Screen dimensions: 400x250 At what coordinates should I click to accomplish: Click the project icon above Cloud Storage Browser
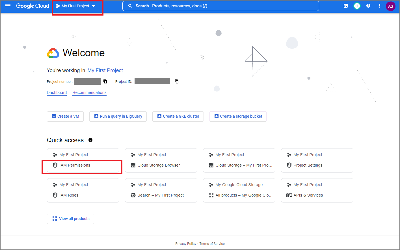coord(133,155)
